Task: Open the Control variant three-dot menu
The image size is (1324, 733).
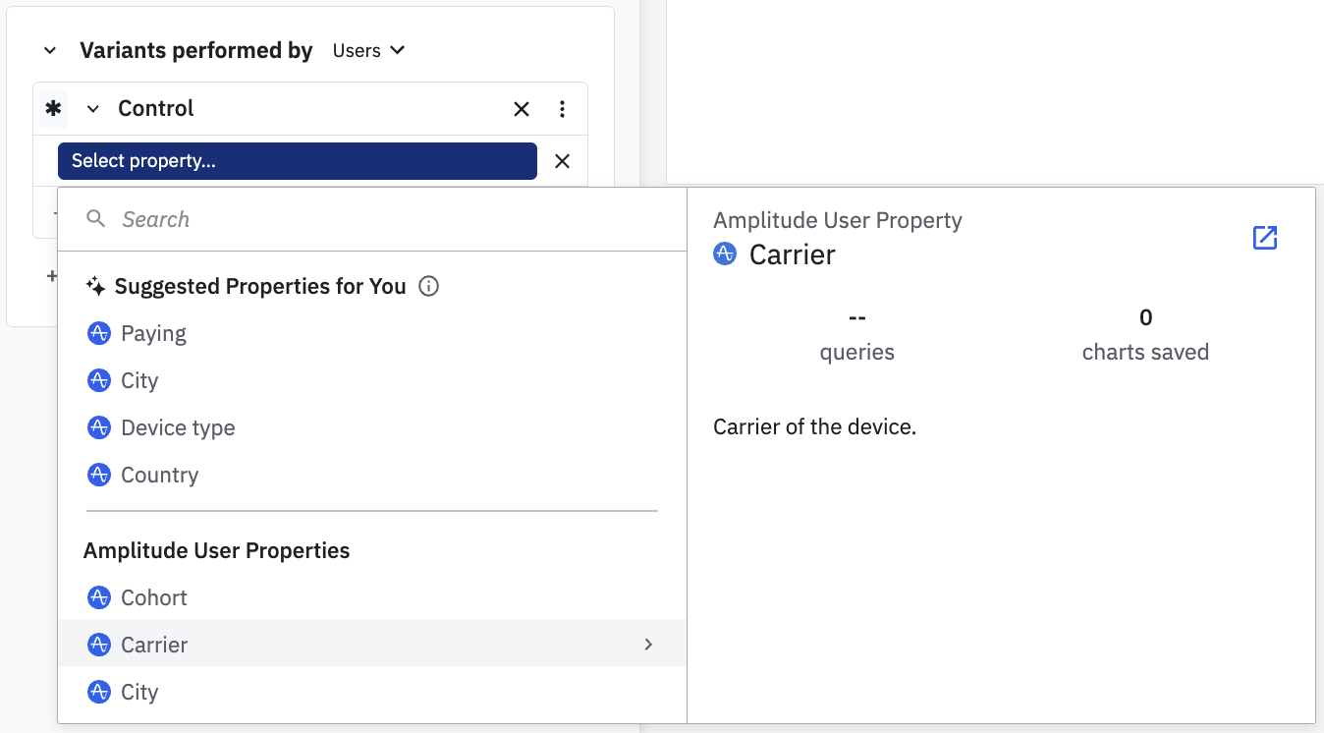Action: [x=562, y=109]
